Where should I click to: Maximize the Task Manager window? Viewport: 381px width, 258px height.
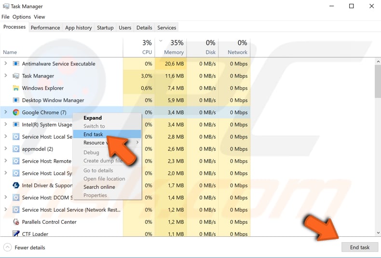point(352,6)
